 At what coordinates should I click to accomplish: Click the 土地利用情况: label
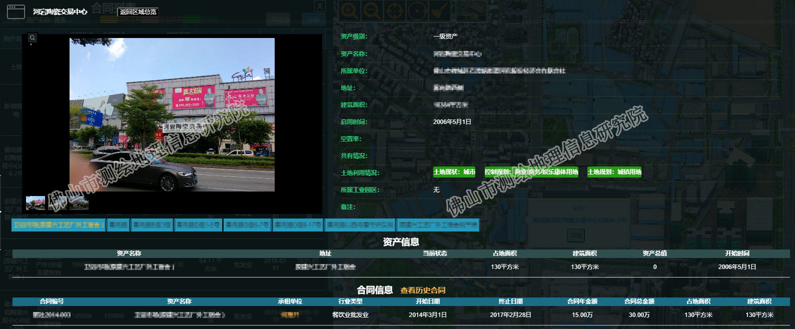tap(360, 173)
